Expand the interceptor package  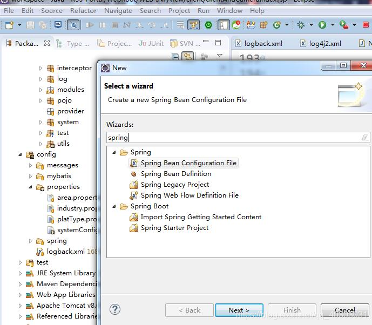40,69
